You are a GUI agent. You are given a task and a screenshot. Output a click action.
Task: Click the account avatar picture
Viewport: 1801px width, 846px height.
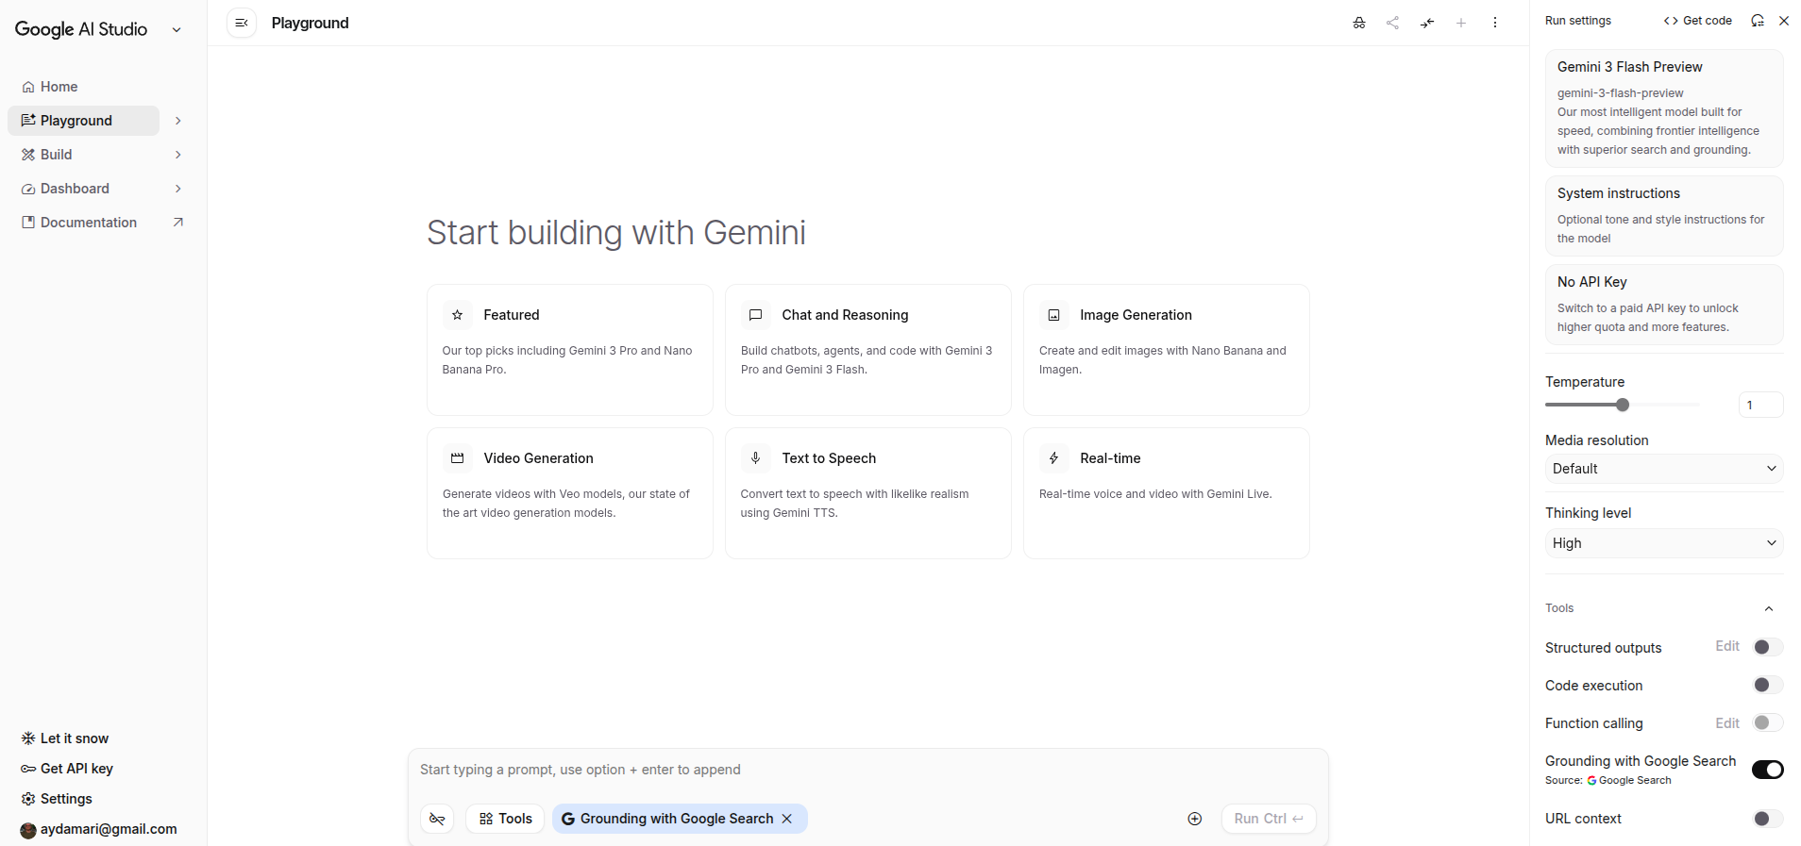point(28,830)
